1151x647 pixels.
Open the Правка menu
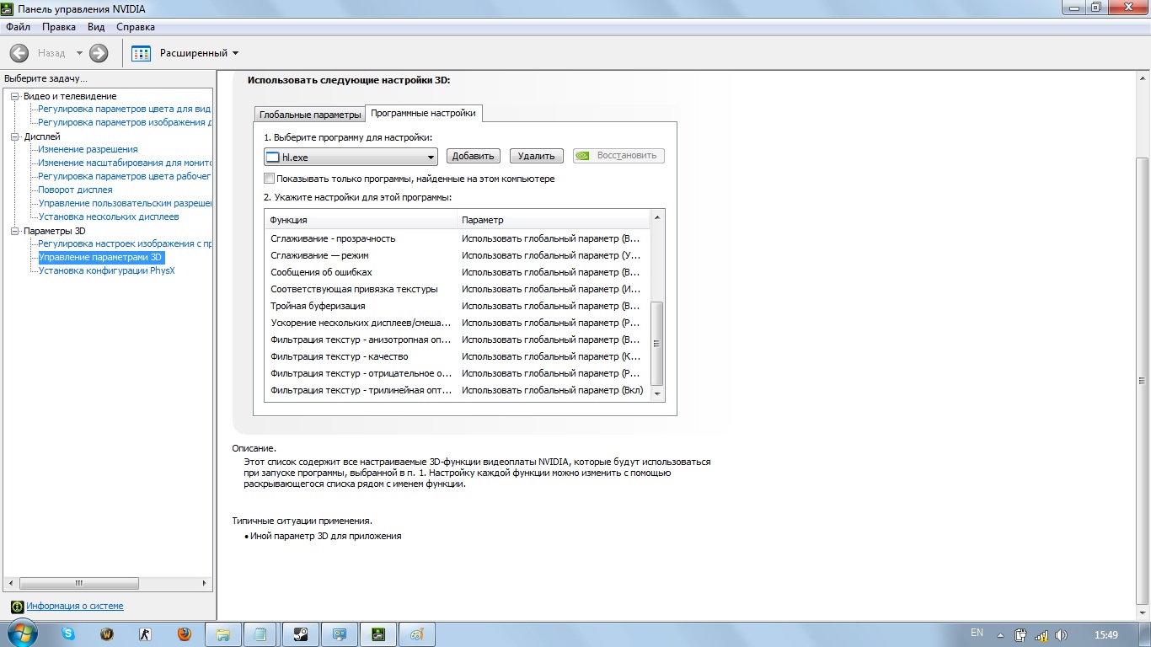click(x=59, y=27)
